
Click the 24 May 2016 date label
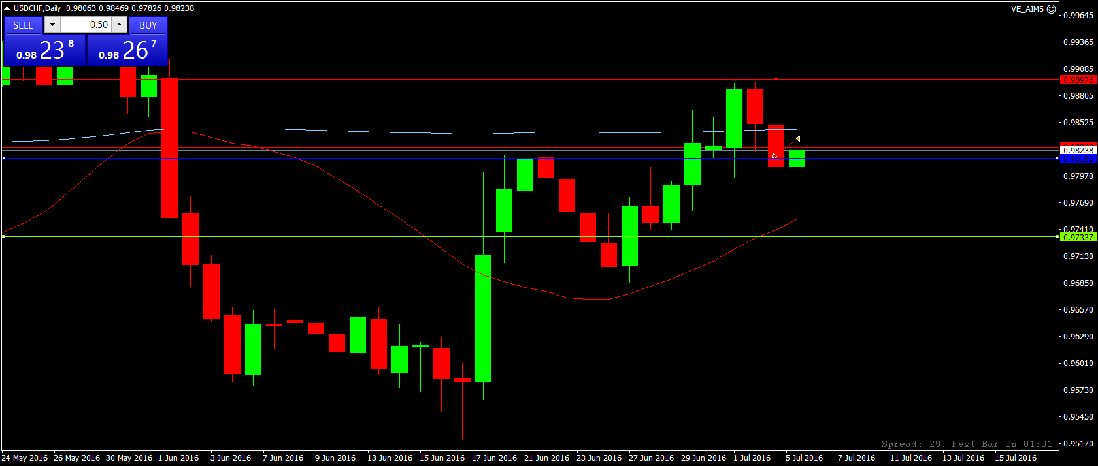(x=24, y=458)
